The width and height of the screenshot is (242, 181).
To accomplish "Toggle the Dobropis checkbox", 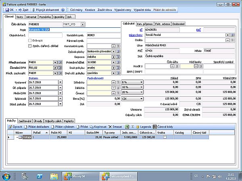I will coord(30,41).
